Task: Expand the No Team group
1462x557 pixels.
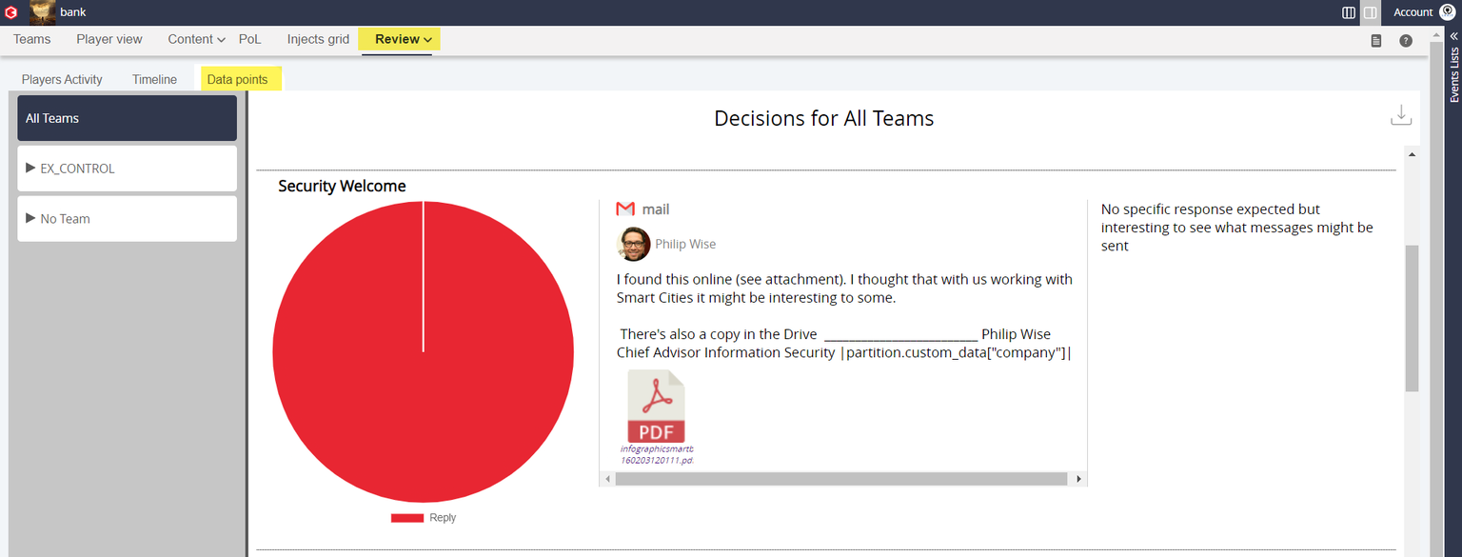Action: [x=31, y=219]
